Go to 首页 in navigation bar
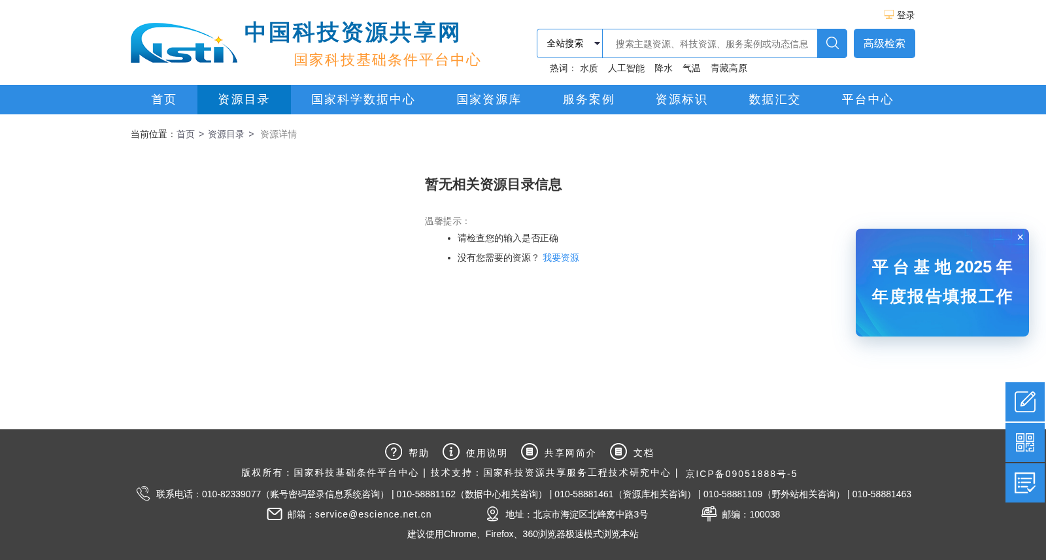The image size is (1046, 560). point(164,99)
